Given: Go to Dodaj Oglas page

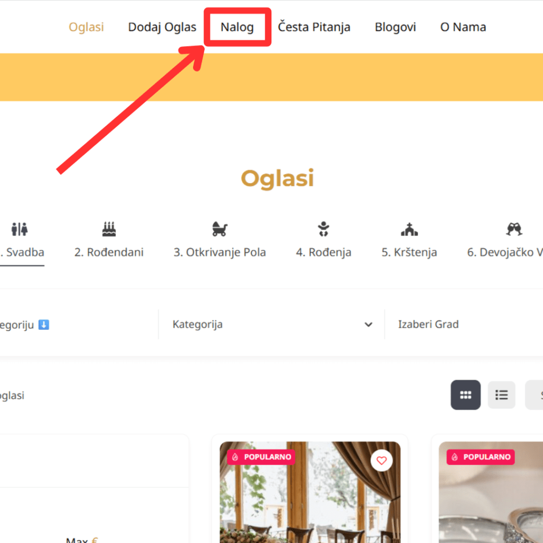Looking at the screenshot, I should click(162, 27).
